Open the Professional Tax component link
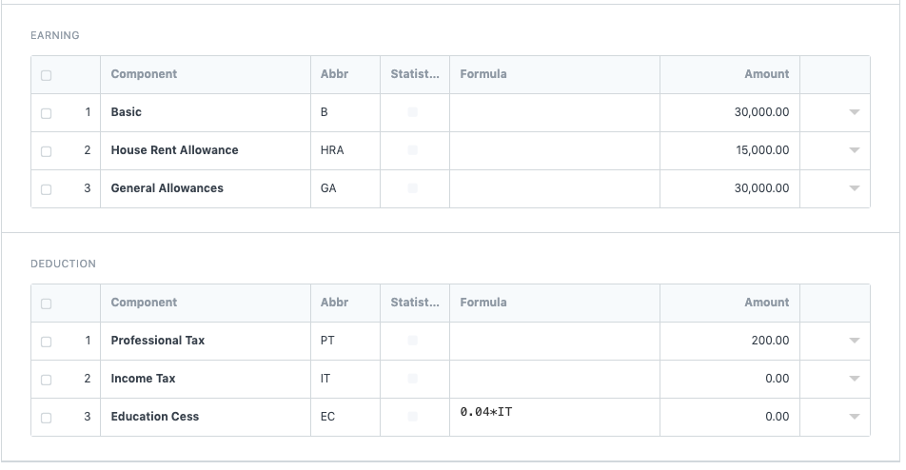906x470 pixels. point(158,341)
